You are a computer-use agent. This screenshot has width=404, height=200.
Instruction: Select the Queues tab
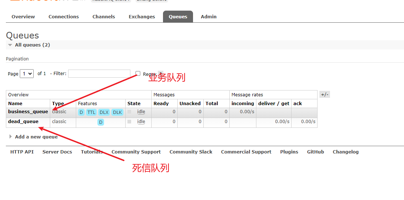(x=178, y=17)
